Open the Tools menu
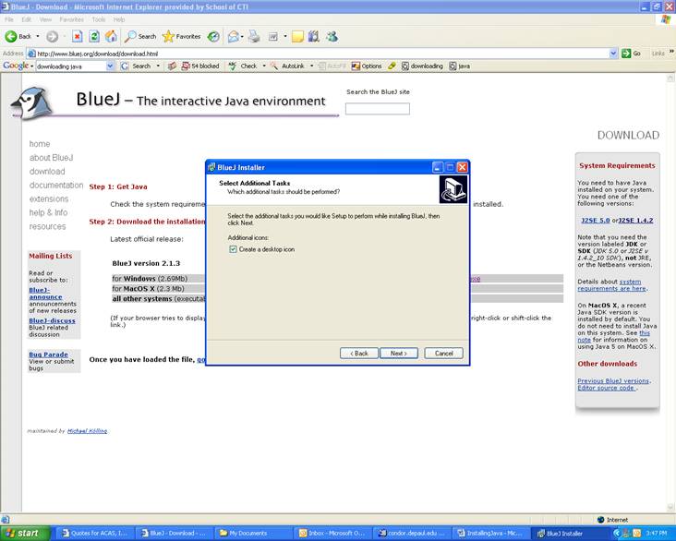This screenshot has height=541, width=676. pyautogui.click(x=98, y=19)
